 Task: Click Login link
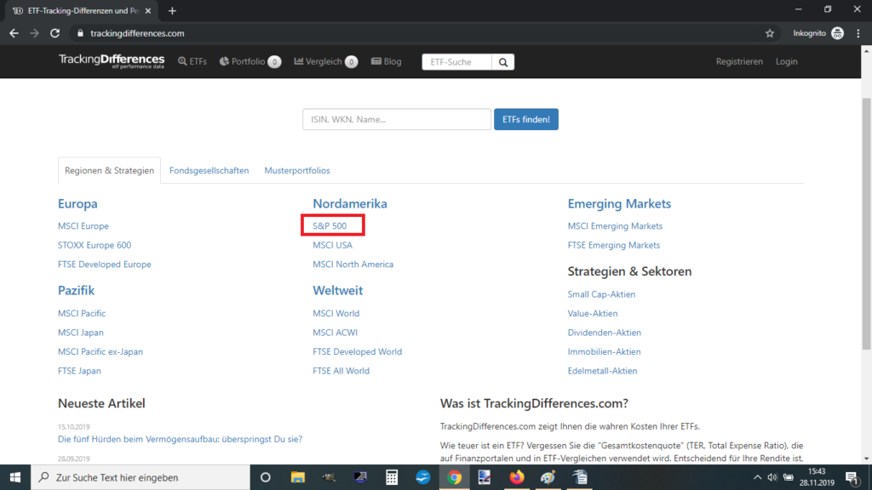[x=786, y=61]
